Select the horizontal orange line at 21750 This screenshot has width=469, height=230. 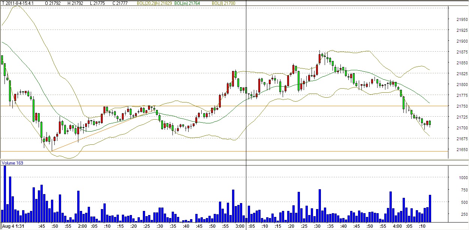[x=224, y=106]
